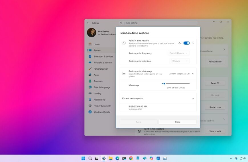Click Settings page vertical scrollbar
This screenshot has height=162, width=248.
point(231,67)
